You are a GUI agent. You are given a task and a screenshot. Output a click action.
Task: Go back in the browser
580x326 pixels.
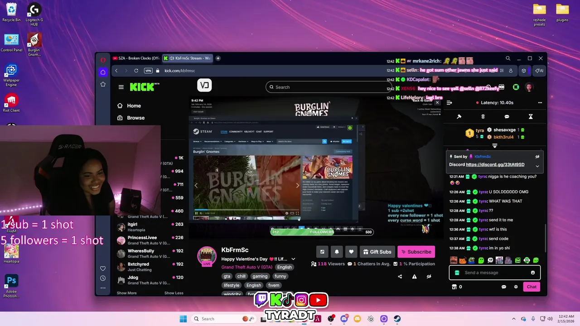click(116, 71)
